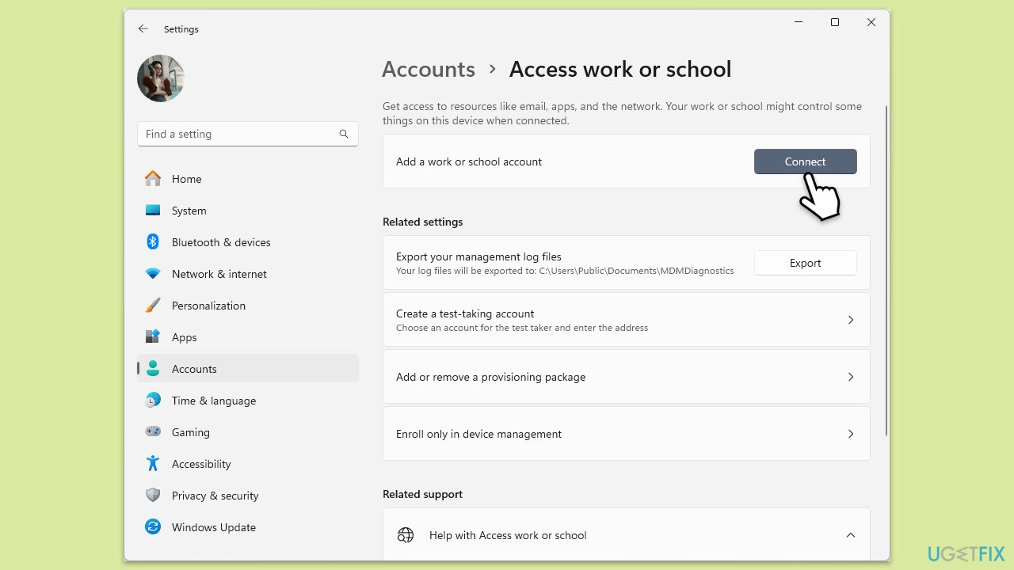Image resolution: width=1014 pixels, height=570 pixels.
Task: Minimize the Settings window
Action: click(799, 22)
